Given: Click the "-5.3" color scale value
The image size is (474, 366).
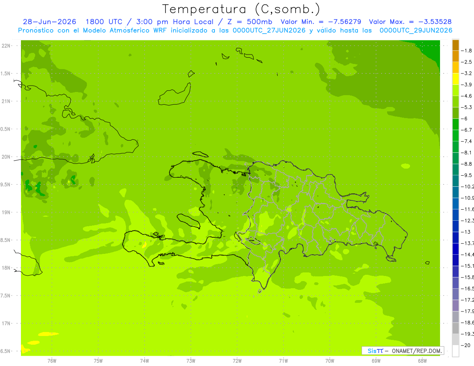Looking at the screenshot, I should pyautogui.click(x=467, y=107).
